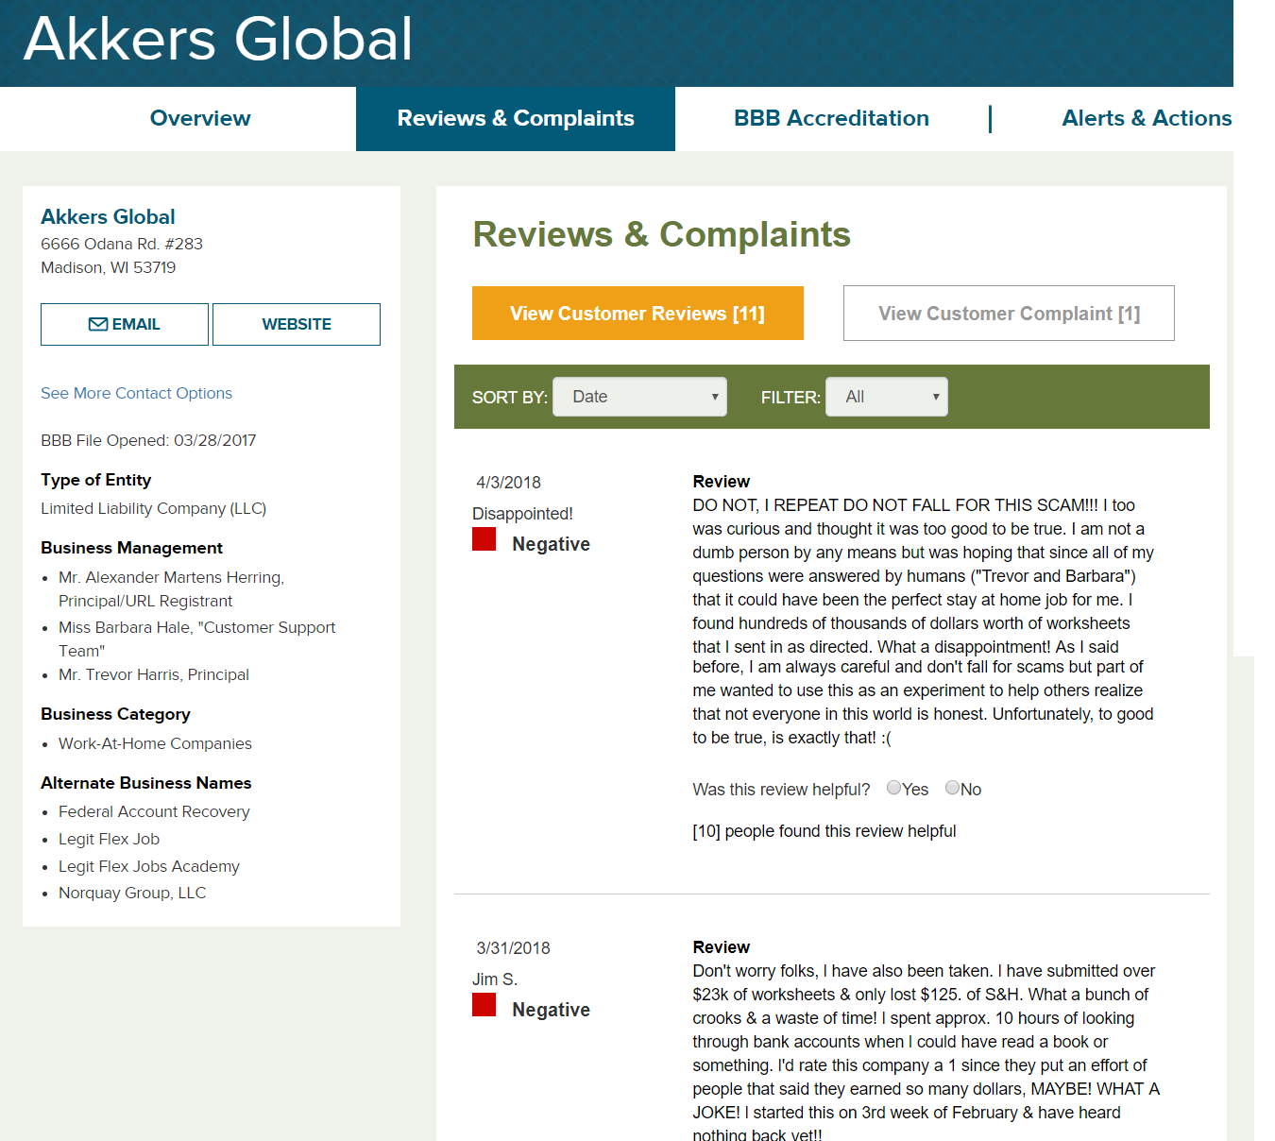Screen dimensions: 1275x1141
Task: Visit the business WEBSITE button
Action: click(297, 324)
